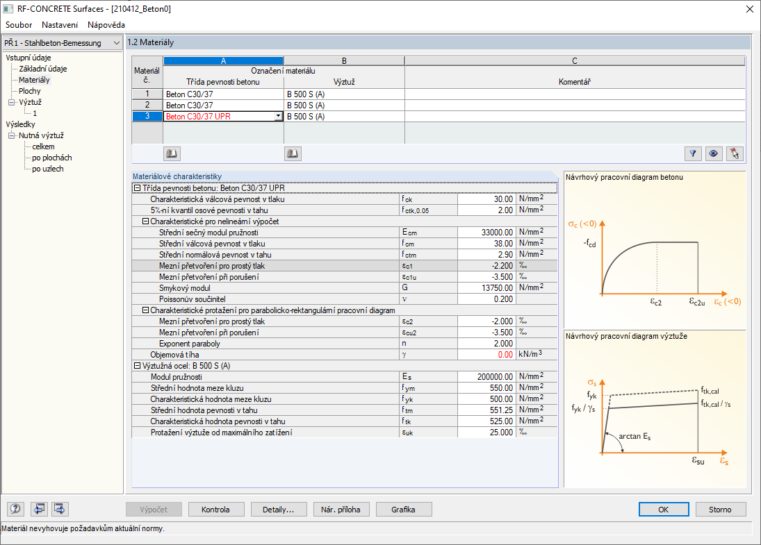
Task: Select material row number 3
Action: point(147,117)
